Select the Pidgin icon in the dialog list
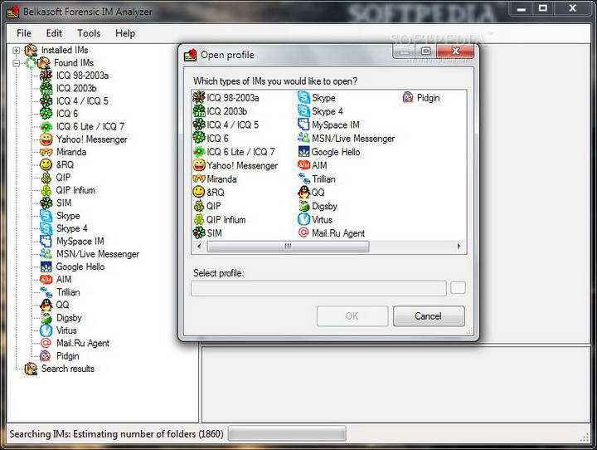The image size is (597, 450). click(x=408, y=98)
